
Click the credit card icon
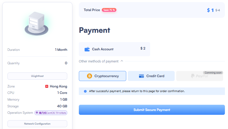[141, 76]
